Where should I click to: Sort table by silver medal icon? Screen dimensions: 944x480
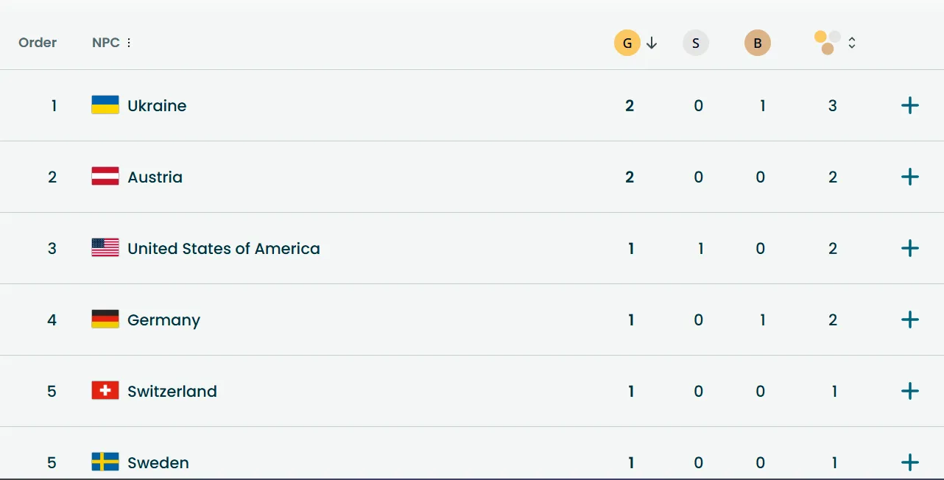click(x=696, y=43)
